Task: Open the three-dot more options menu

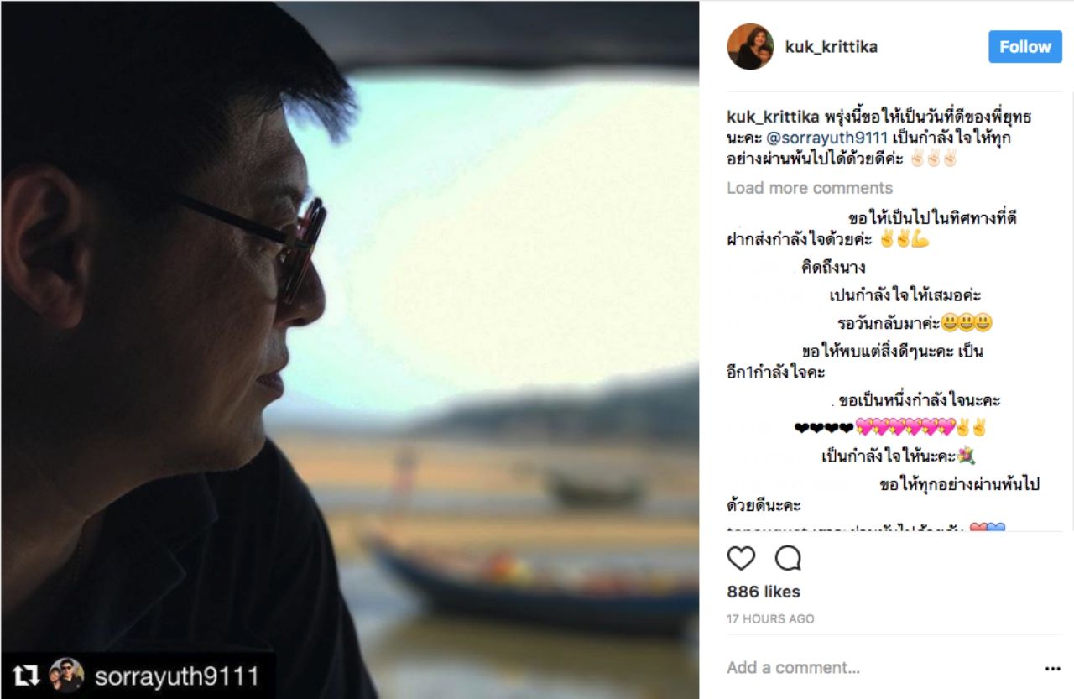Action: 1052,669
